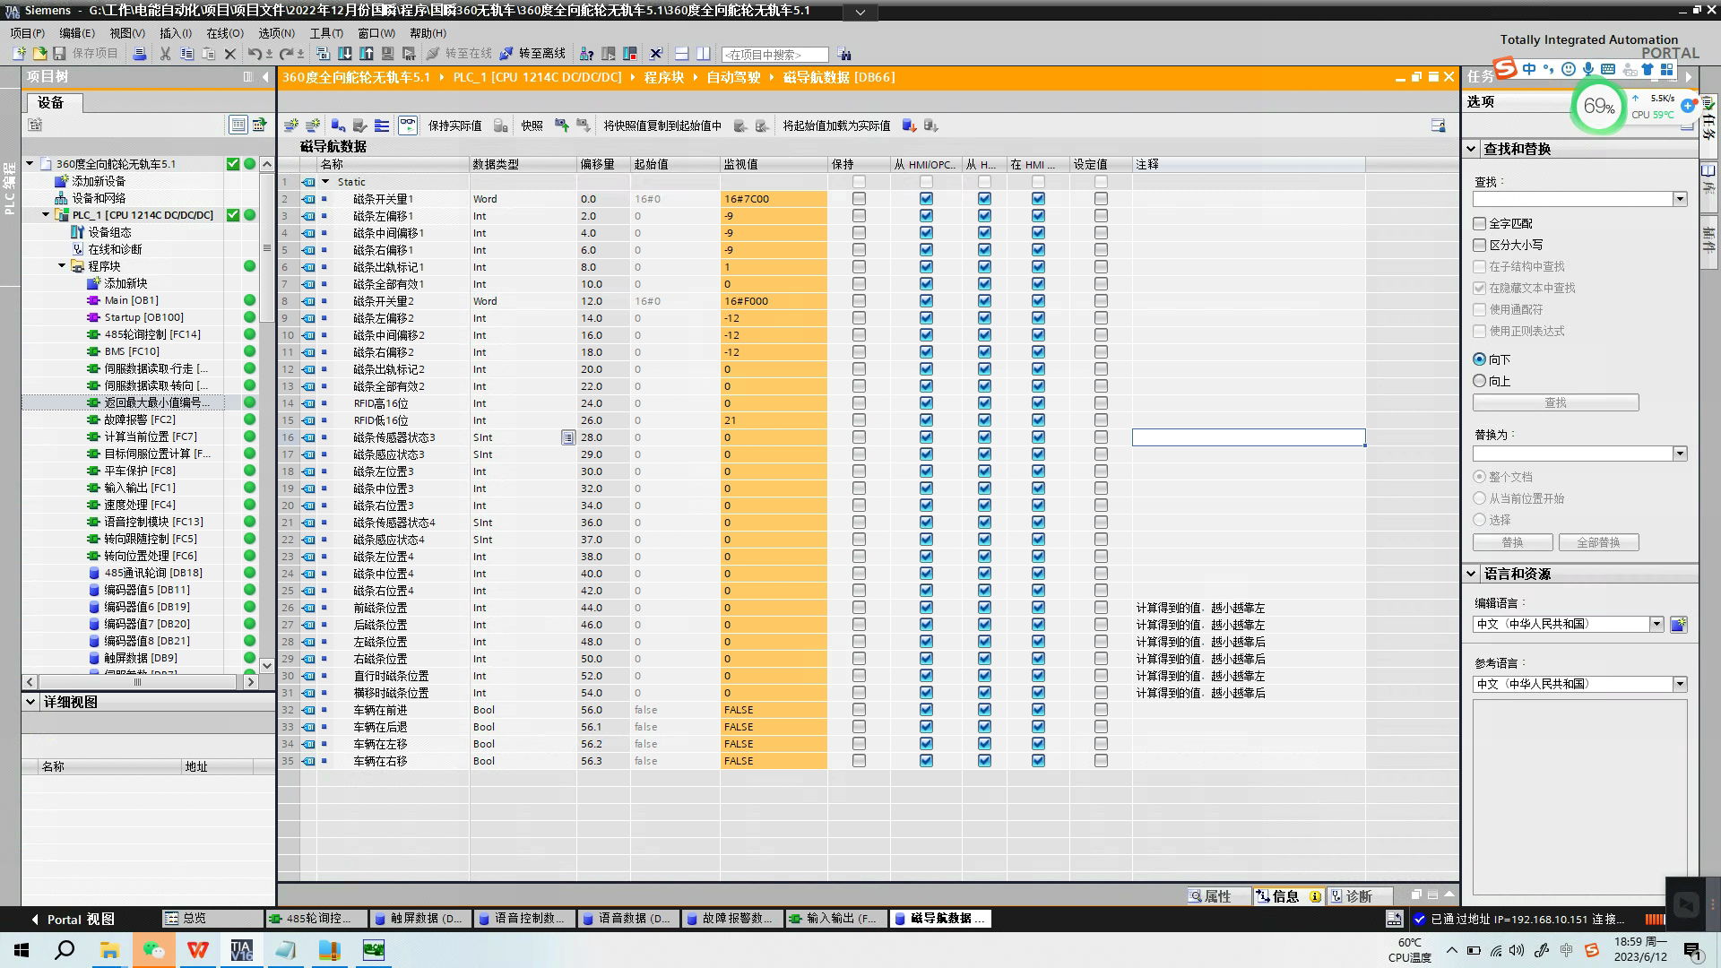Viewport: 1721px width, 968px height.
Task: Toggle 在 HMI visible box for RFID高16位
Action: [x=1038, y=403]
